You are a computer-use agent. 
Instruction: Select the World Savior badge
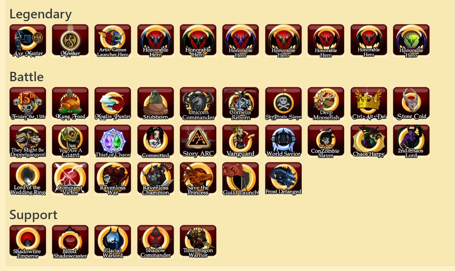pos(283,142)
